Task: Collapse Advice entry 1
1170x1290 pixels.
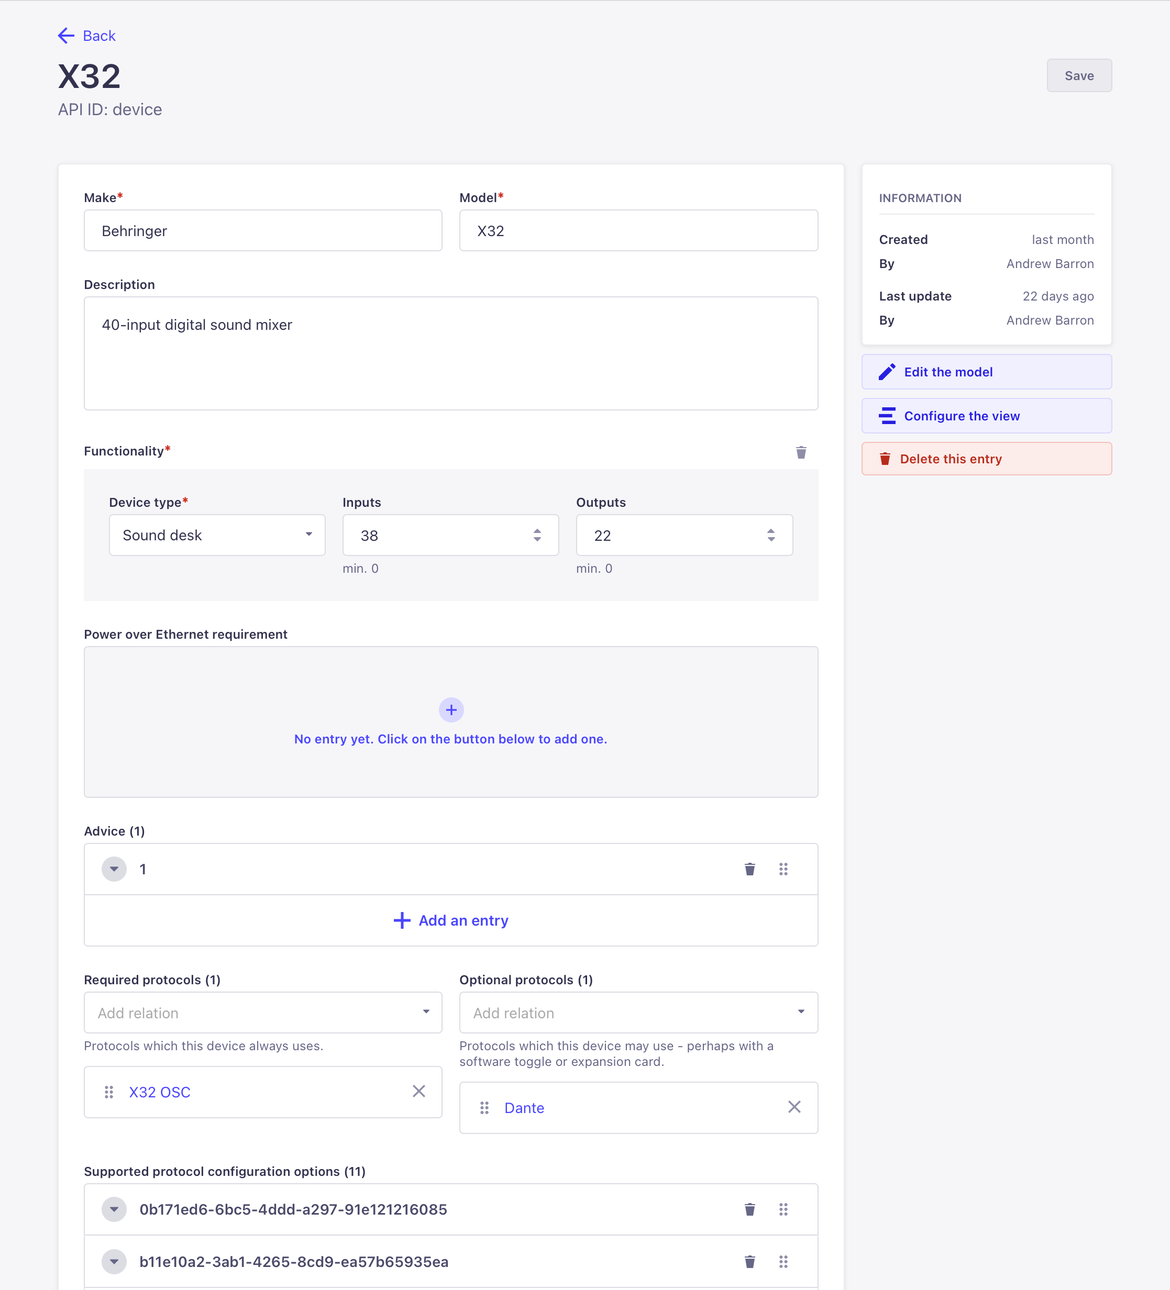Action: 114,869
